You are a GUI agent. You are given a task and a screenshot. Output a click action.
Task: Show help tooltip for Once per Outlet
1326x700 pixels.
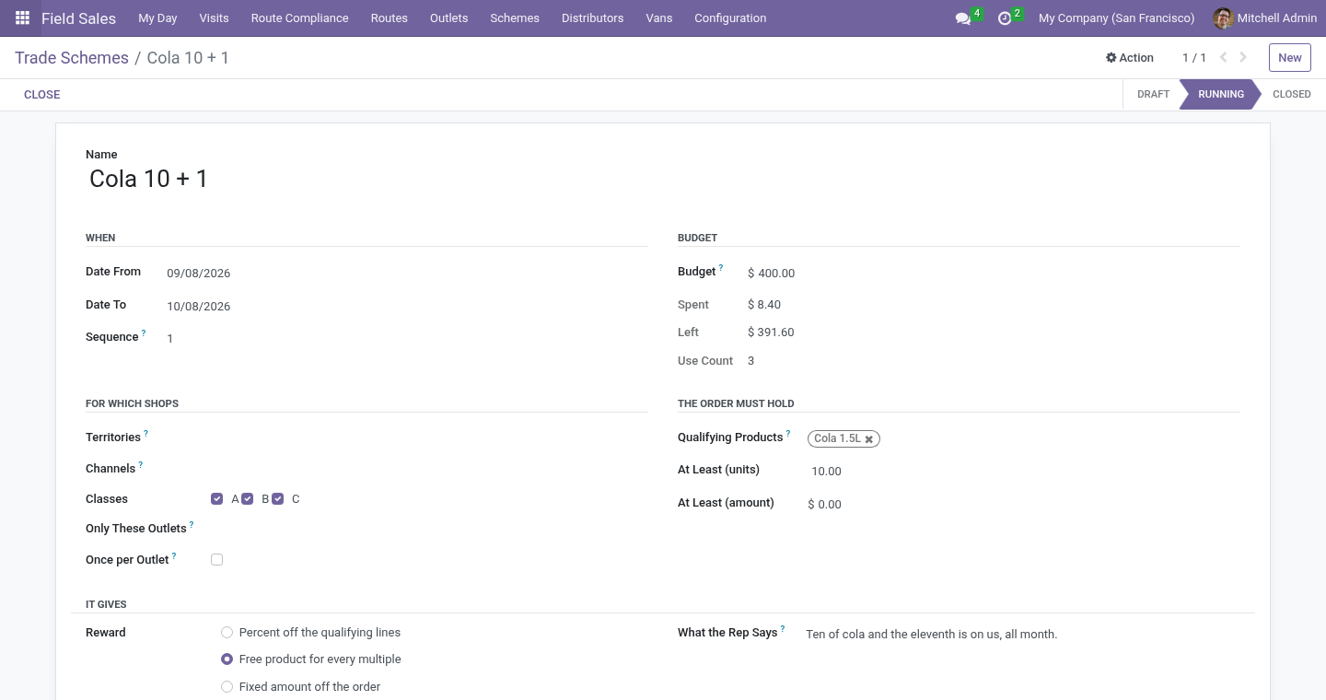pyautogui.click(x=174, y=556)
